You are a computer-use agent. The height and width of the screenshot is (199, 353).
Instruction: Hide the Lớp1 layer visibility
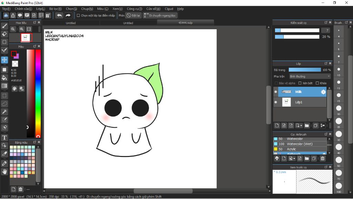pos(275,102)
